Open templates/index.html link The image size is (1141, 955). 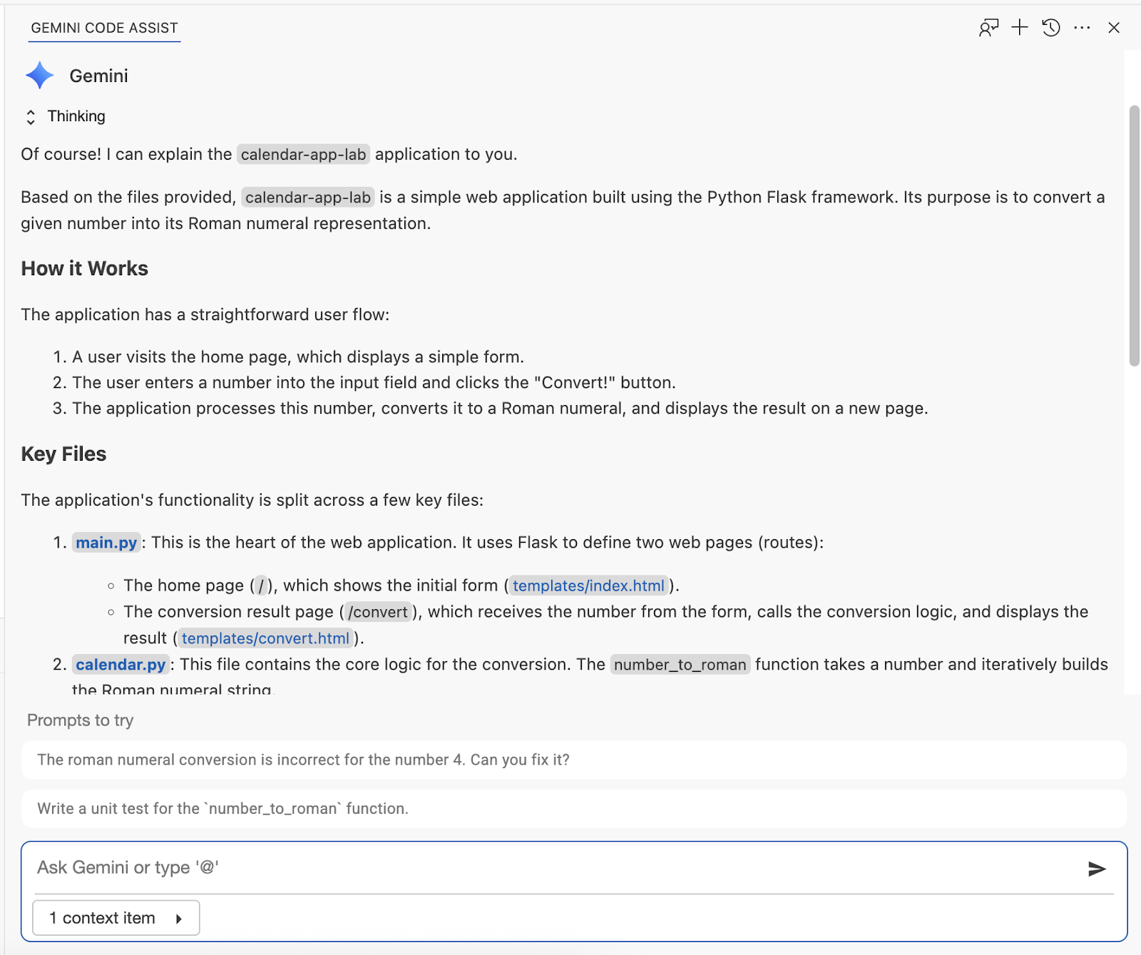(588, 586)
